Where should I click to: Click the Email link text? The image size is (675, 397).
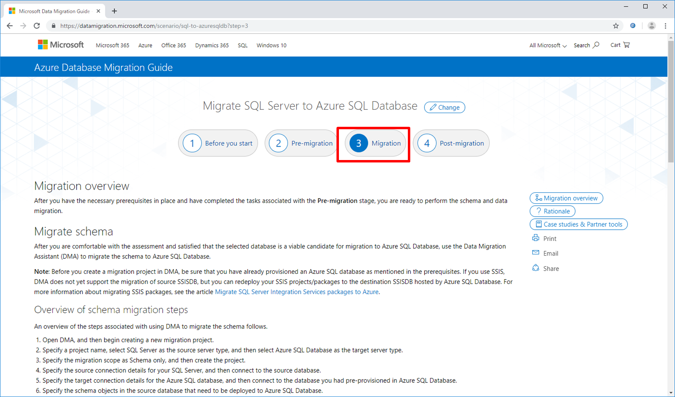click(x=551, y=253)
